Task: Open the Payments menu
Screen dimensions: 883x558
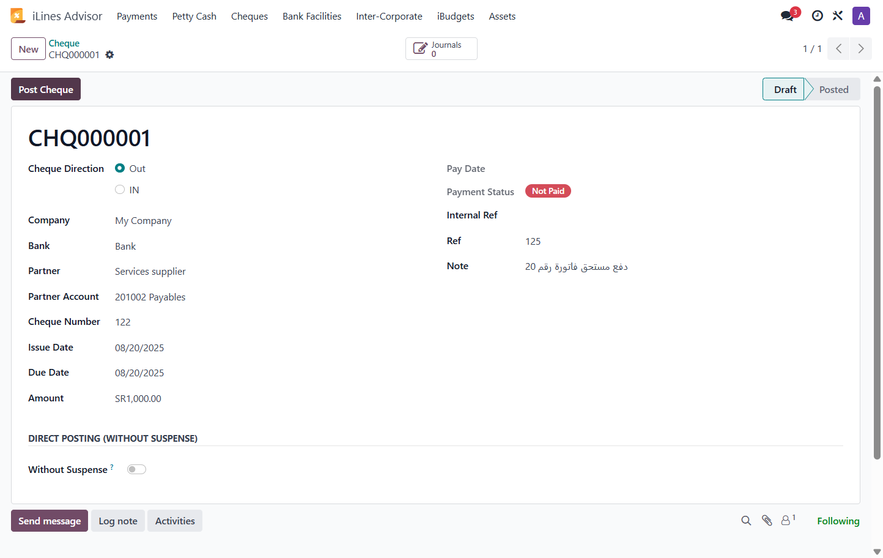Action: (x=137, y=17)
